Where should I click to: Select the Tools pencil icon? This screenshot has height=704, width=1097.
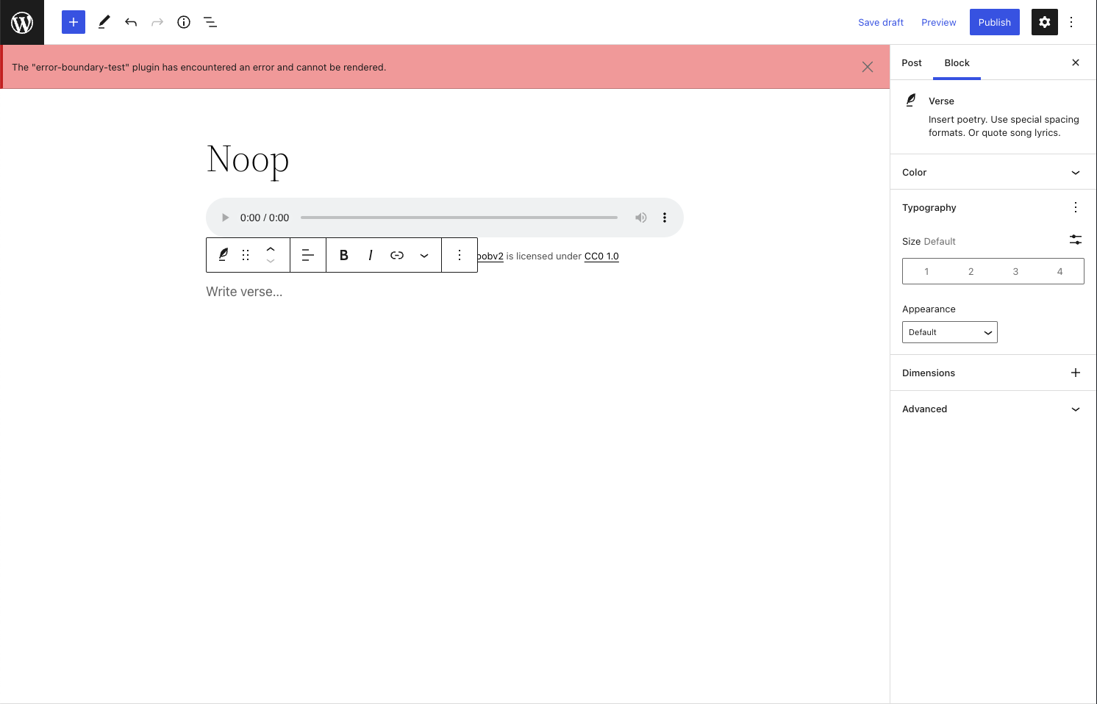point(104,22)
